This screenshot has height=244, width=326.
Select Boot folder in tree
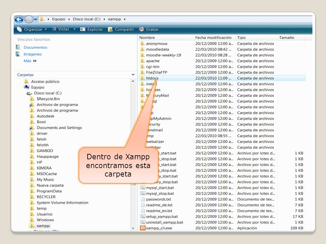click(x=41, y=122)
